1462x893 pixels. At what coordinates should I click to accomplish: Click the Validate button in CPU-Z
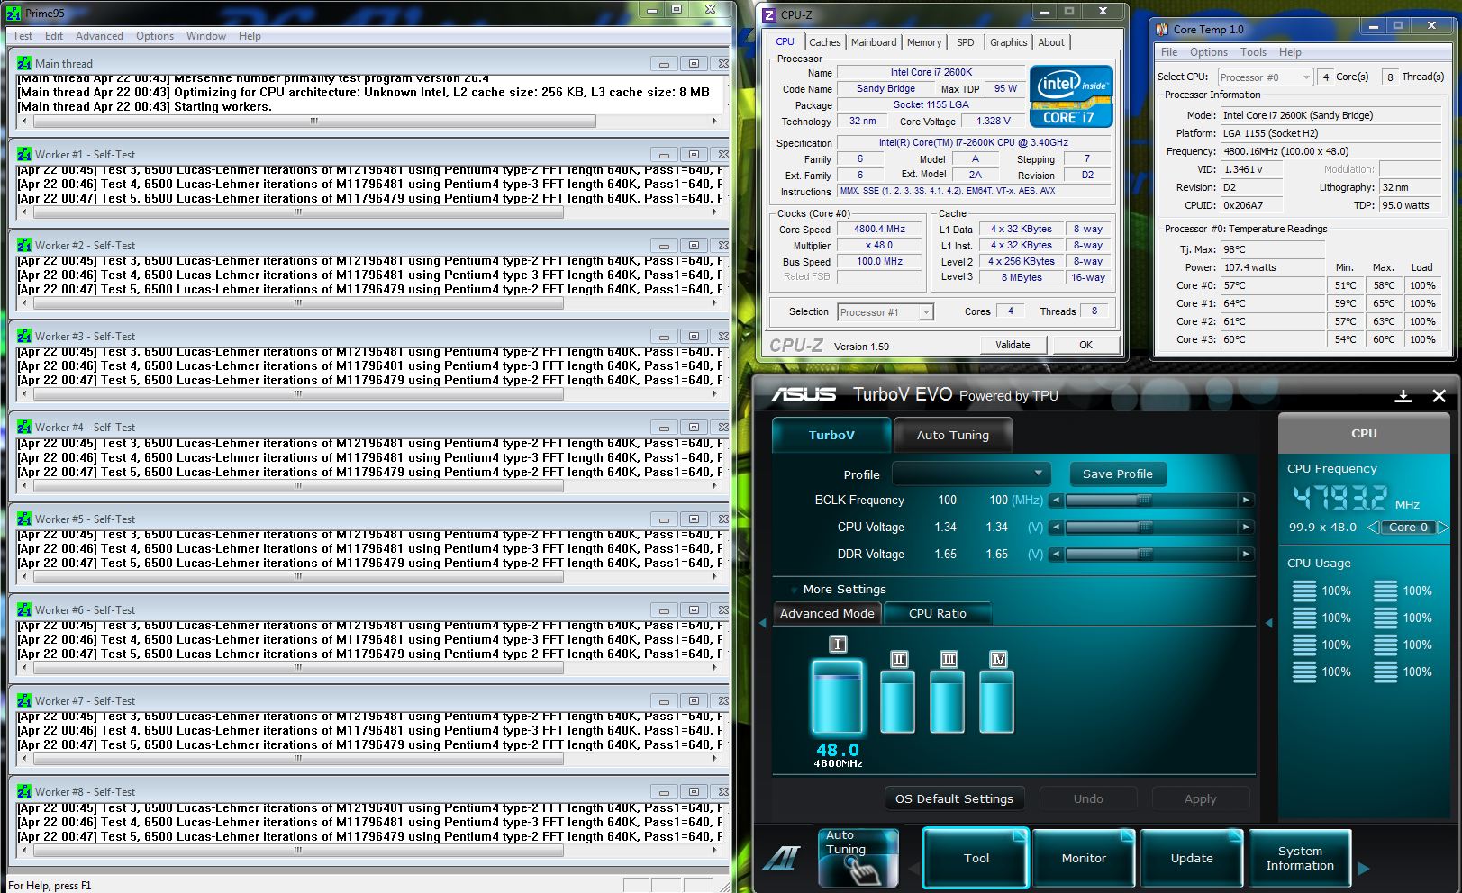1013,345
